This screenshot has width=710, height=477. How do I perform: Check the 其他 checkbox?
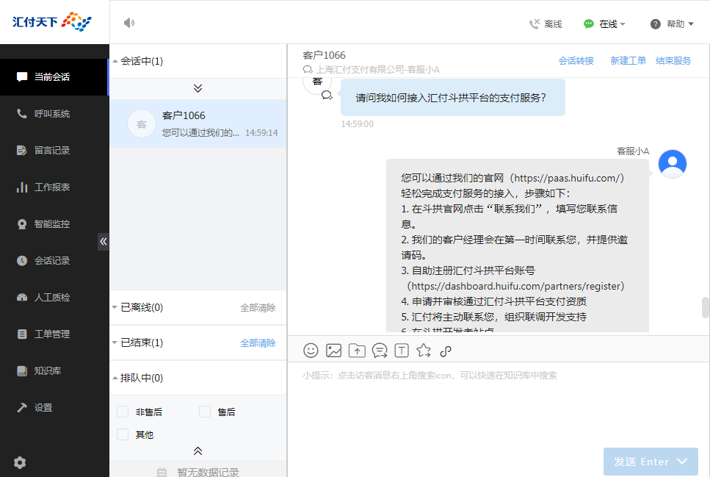click(x=123, y=434)
